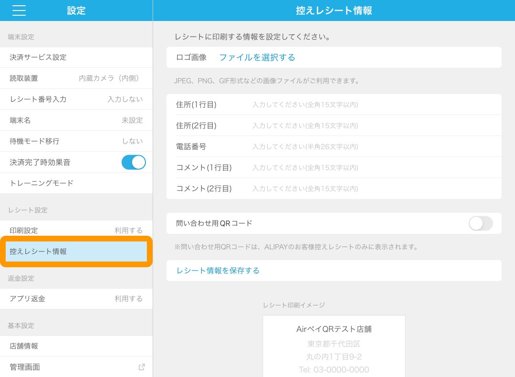Click the 電話番号 input field
Viewport: 515px width, 377px height.
[x=372, y=147]
